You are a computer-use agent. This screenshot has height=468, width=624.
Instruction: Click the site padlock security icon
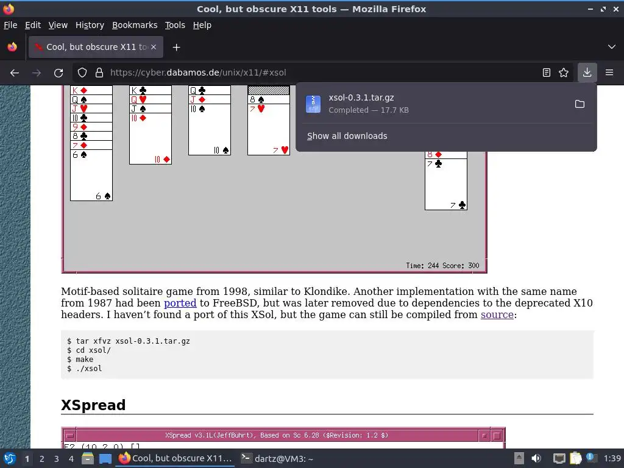pyautogui.click(x=99, y=73)
